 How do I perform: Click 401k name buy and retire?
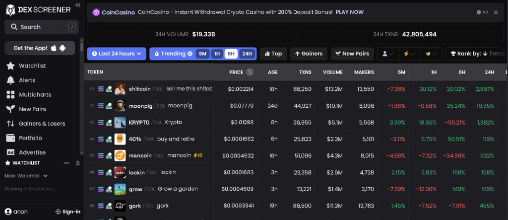point(176,139)
